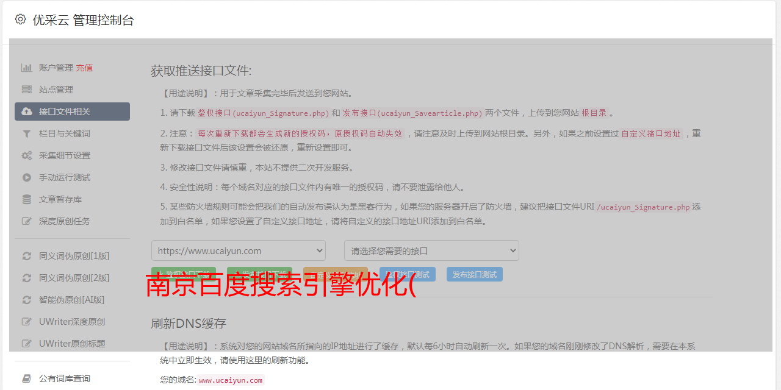Screen dimensions: 781x390
Task: Click the 鉴权接口测试 button
Action: click(408, 274)
